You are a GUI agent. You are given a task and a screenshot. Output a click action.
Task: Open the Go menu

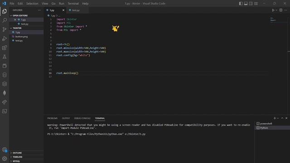(x=53, y=4)
